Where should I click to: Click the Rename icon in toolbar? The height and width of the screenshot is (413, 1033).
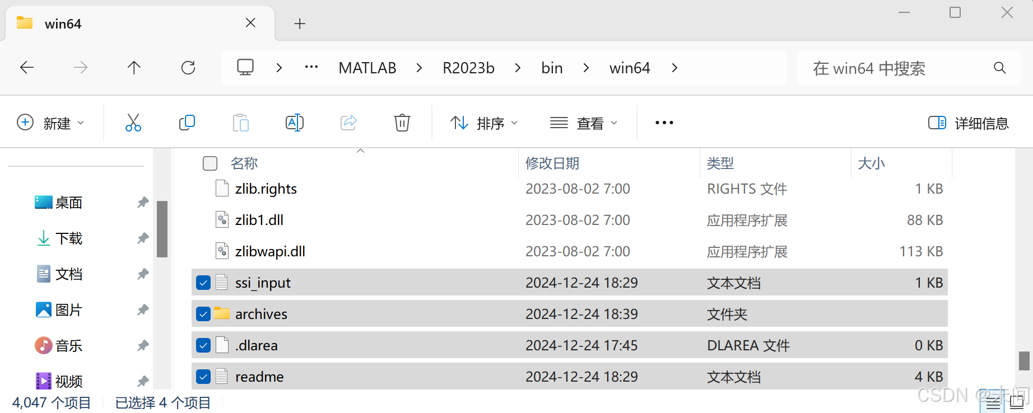pyautogui.click(x=295, y=123)
